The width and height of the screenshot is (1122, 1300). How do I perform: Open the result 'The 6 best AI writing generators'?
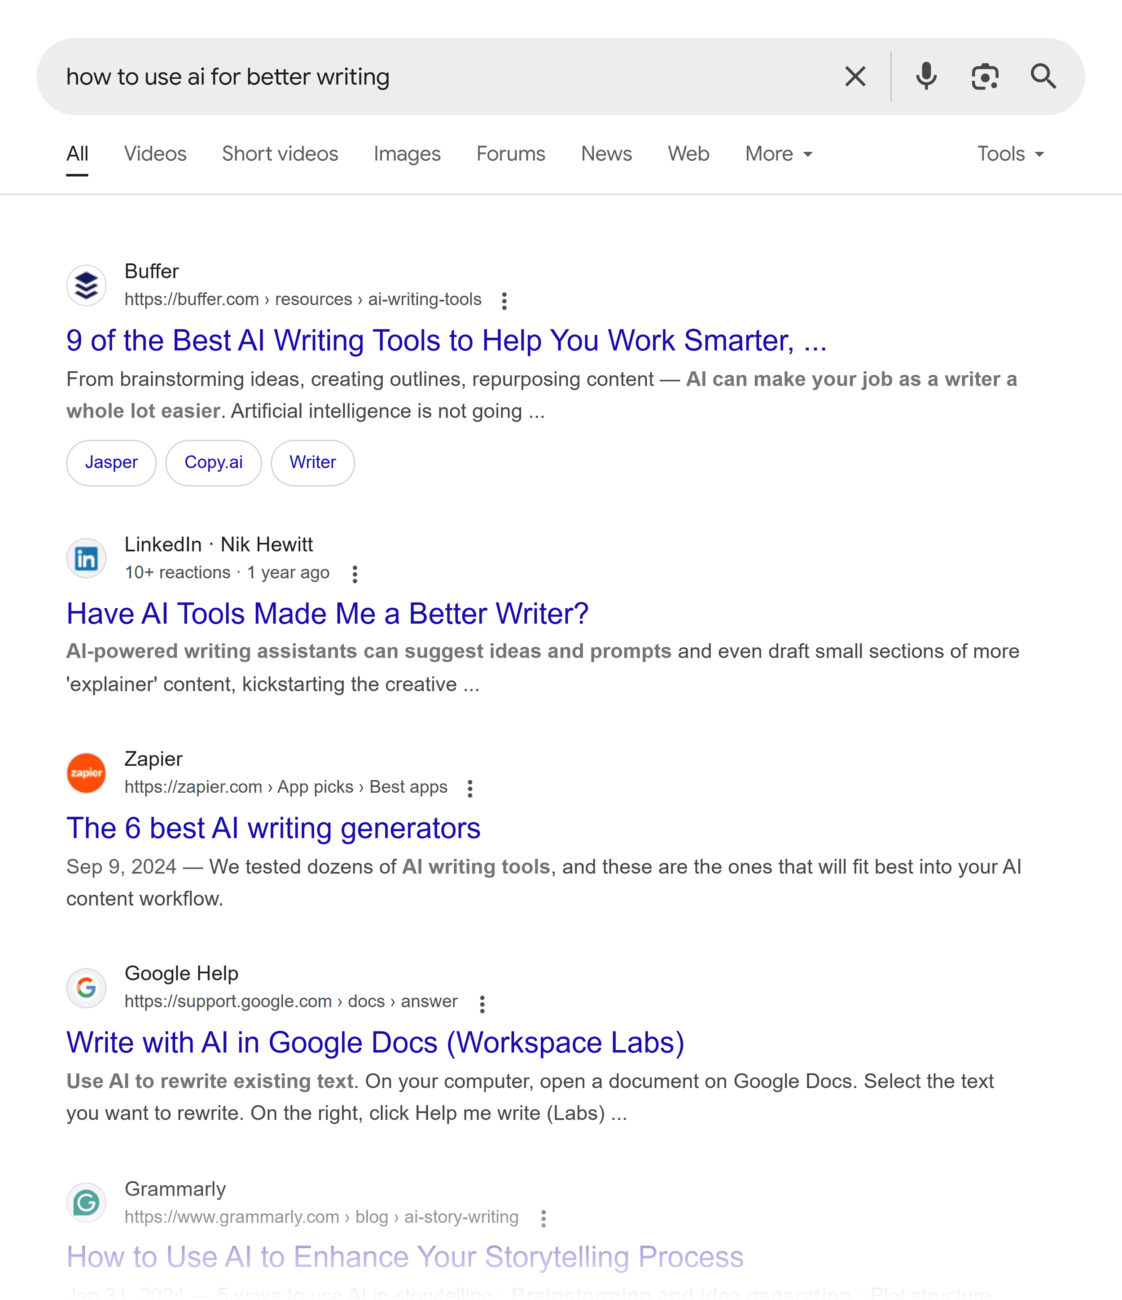(x=273, y=828)
